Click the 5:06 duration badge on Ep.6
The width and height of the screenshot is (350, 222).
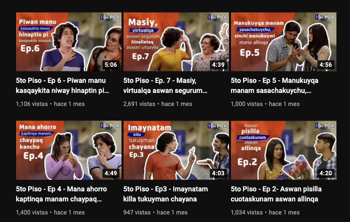click(110, 65)
